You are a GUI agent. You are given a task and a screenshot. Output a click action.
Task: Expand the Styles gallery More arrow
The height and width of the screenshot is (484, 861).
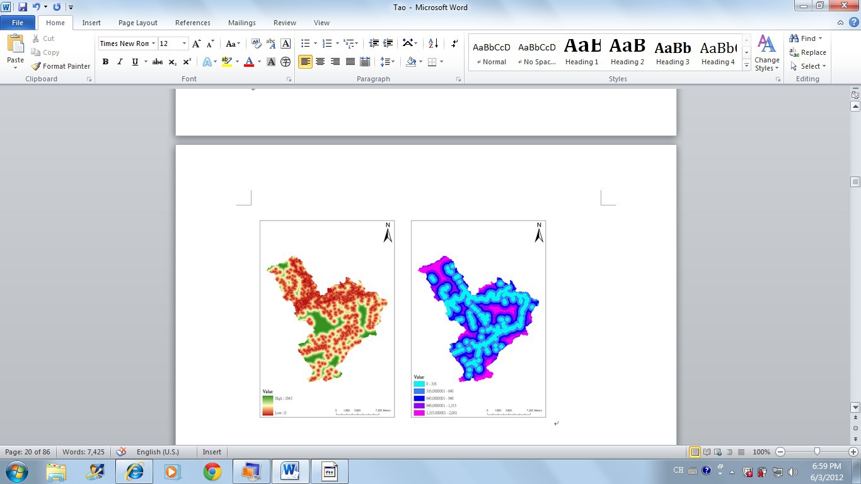pos(747,66)
